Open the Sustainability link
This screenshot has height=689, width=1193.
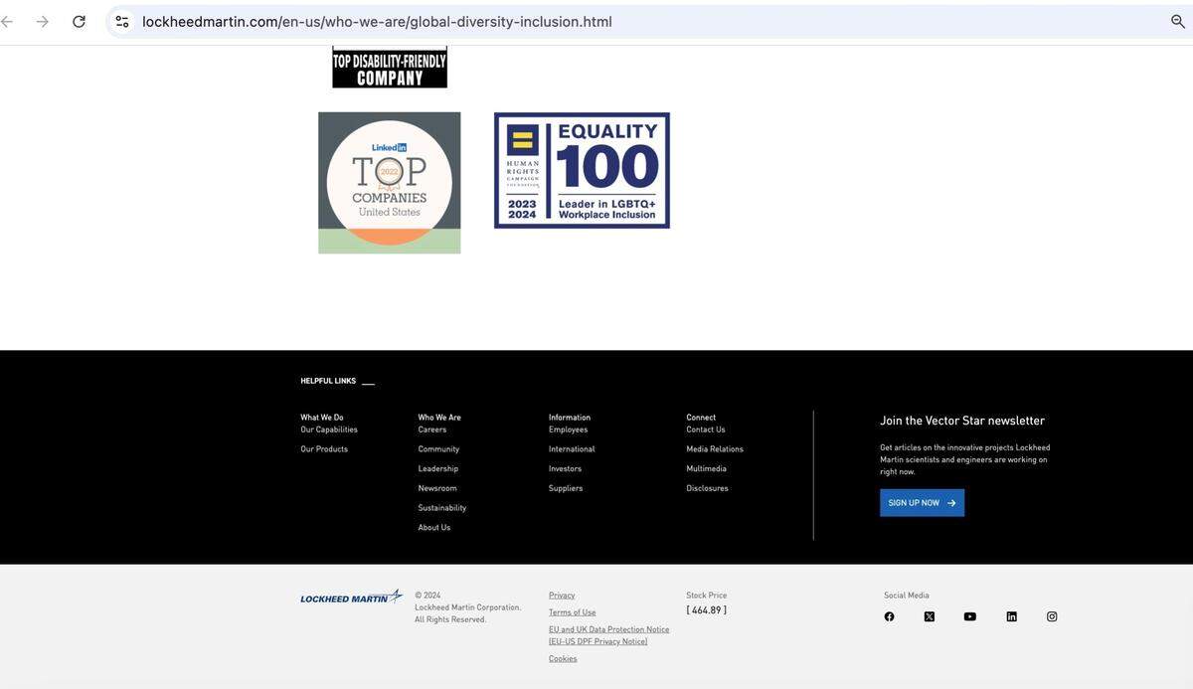(x=442, y=508)
